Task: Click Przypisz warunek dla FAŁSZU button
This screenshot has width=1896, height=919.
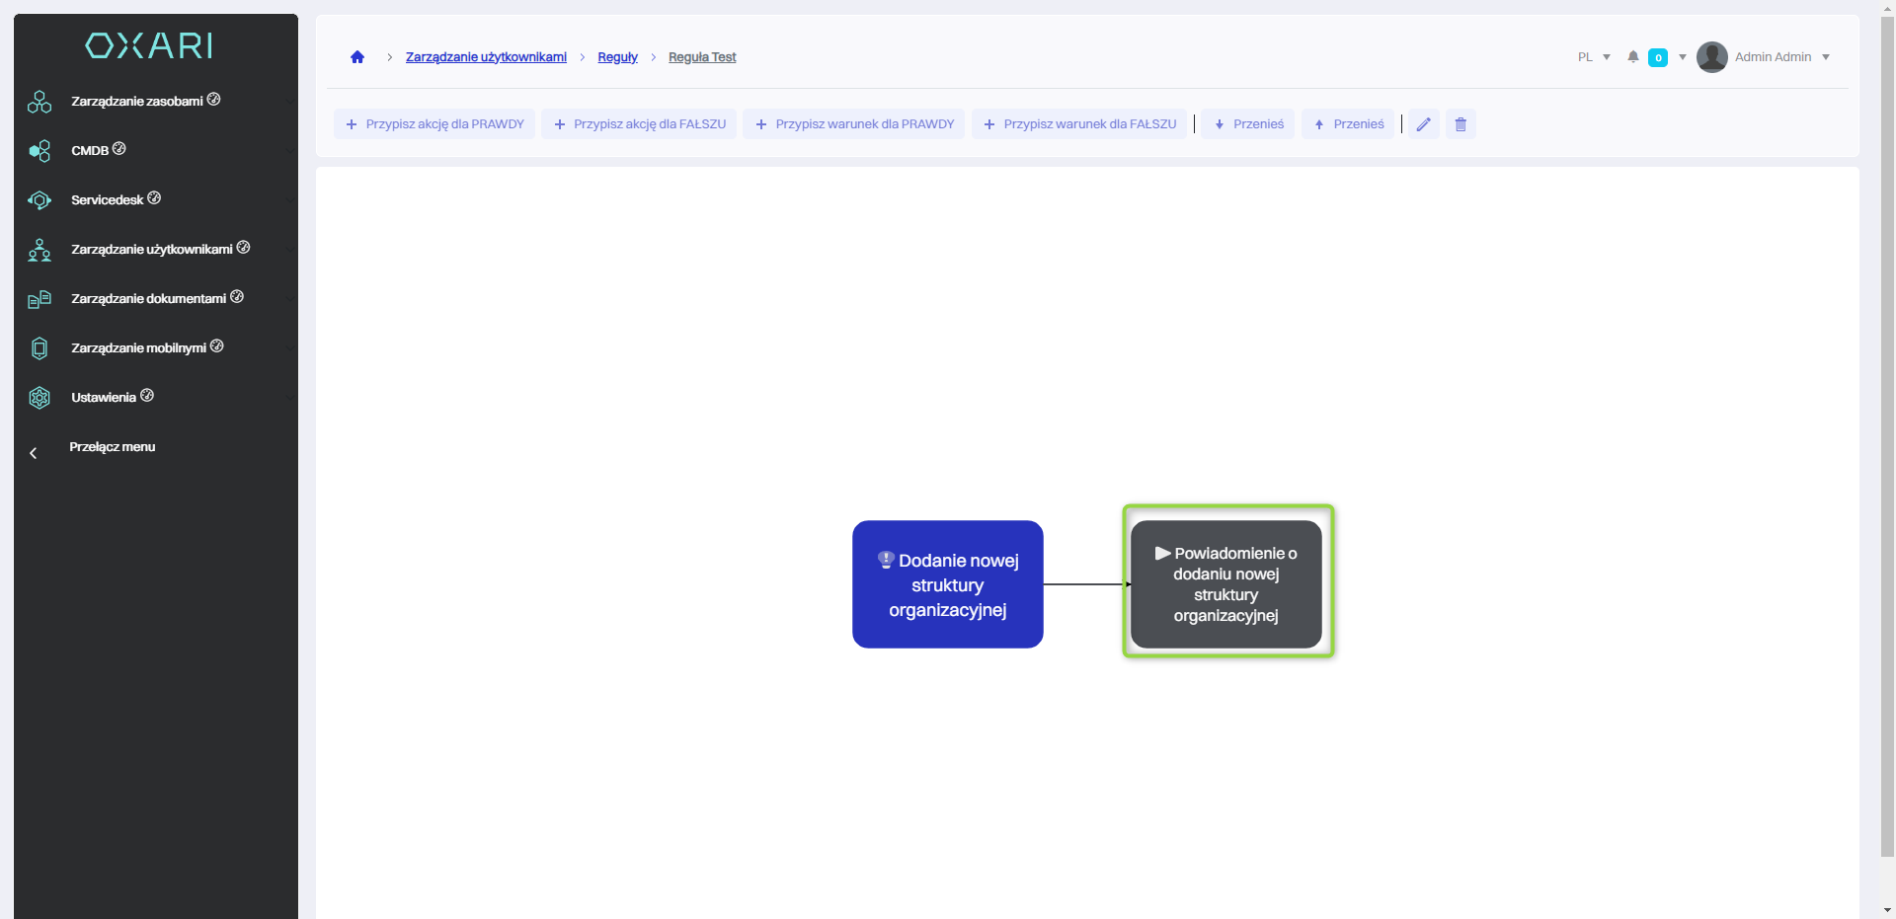Action: [1080, 124]
